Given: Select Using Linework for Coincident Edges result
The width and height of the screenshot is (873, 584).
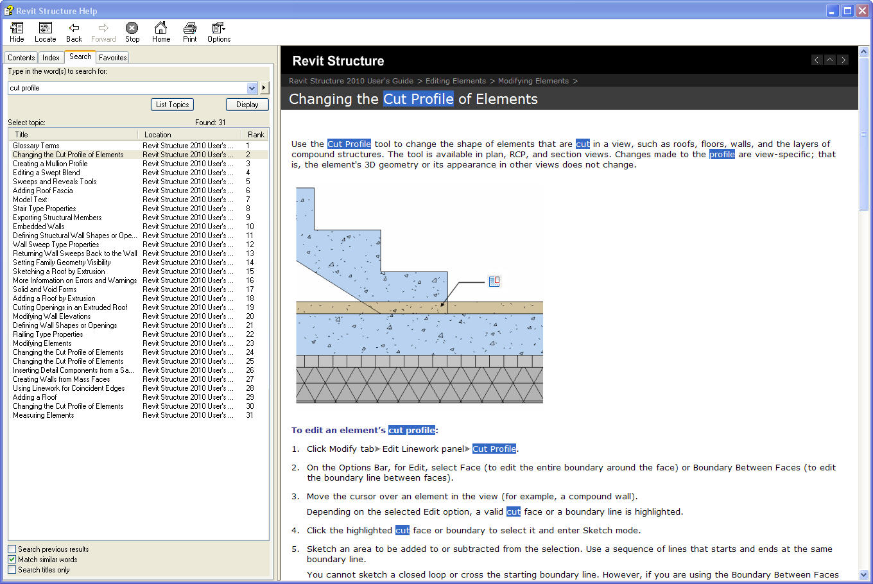Looking at the screenshot, I should [69, 388].
